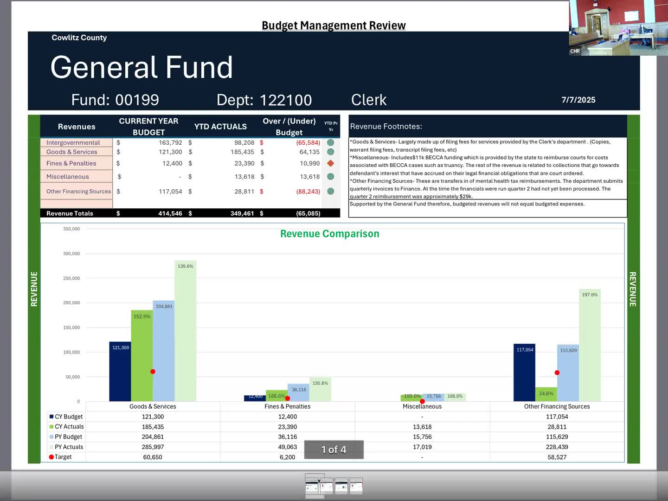Select "Fines & Penalties" label in the revenue table

71,163
